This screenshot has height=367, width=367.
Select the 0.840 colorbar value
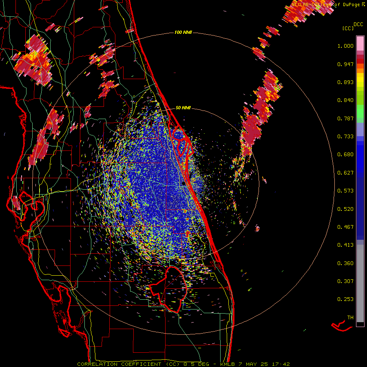pos(345,100)
